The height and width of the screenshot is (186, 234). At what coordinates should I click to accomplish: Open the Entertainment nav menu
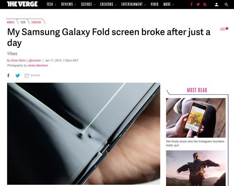(x=134, y=4)
